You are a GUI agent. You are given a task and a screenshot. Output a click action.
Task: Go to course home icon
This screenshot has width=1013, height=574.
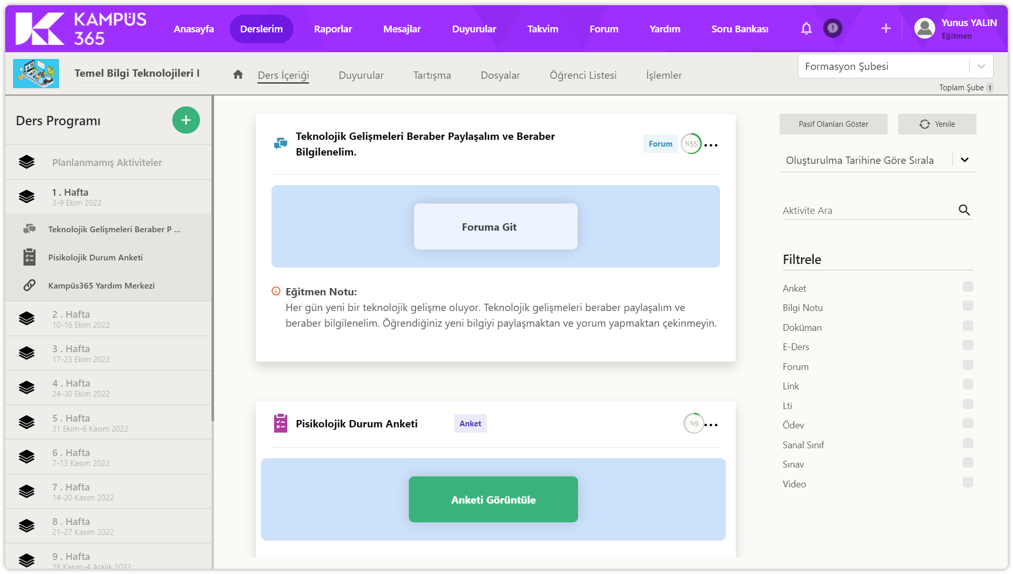238,75
